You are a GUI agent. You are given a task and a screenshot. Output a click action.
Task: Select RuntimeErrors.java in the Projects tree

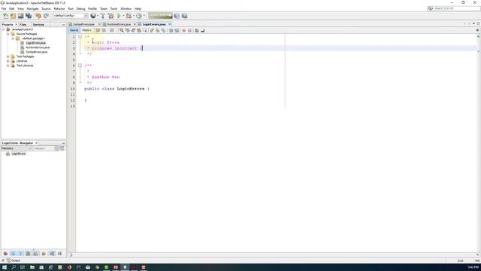(x=38, y=47)
